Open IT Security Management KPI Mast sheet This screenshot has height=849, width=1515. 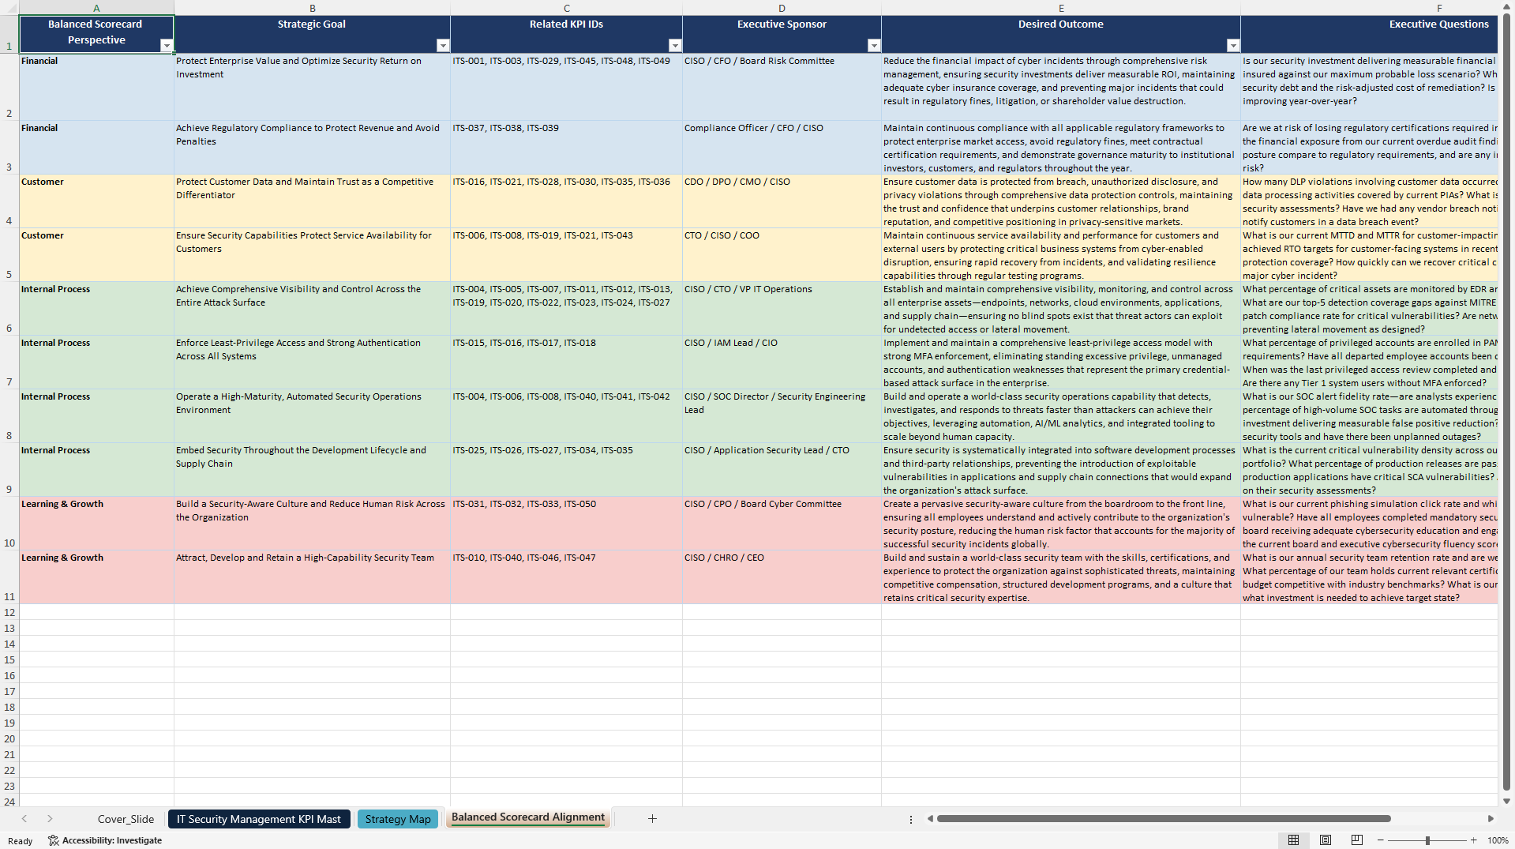(259, 819)
